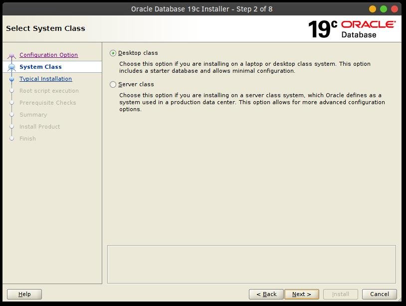Cancel the installer with Cancel button
Viewport: 406px width, 306px height.
[x=380, y=294]
